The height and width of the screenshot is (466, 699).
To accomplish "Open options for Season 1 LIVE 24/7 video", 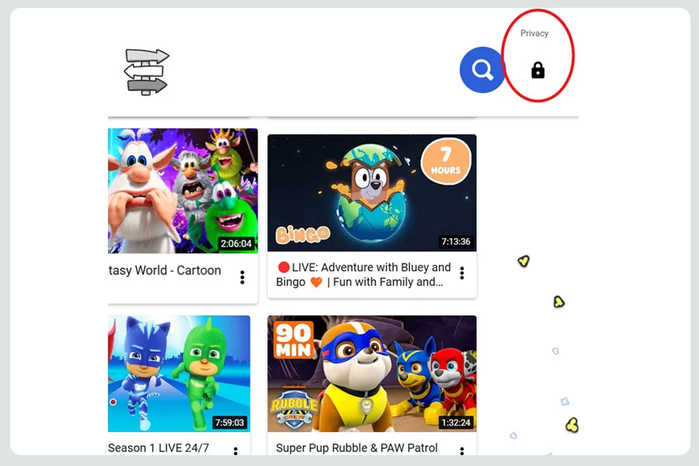I will (235, 450).
